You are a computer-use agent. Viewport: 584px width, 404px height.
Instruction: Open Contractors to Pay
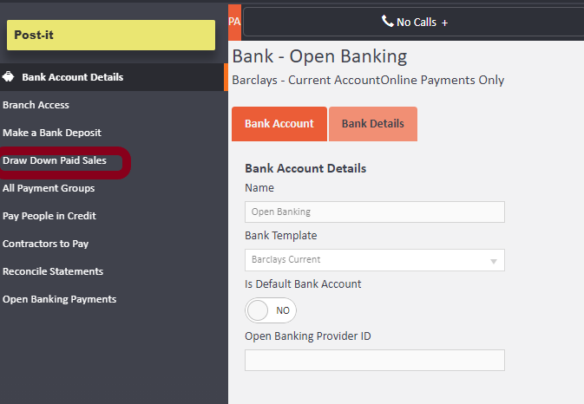click(x=46, y=244)
